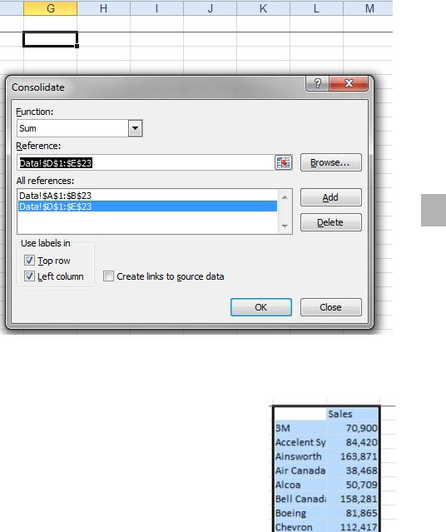Close the Consolidate dialog with red X

[x=349, y=83]
